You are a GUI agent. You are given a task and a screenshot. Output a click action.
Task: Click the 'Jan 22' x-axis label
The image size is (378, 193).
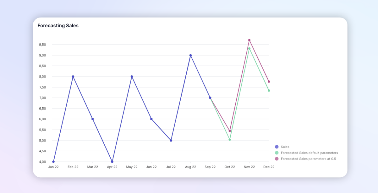pyautogui.click(x=53, y=167)
